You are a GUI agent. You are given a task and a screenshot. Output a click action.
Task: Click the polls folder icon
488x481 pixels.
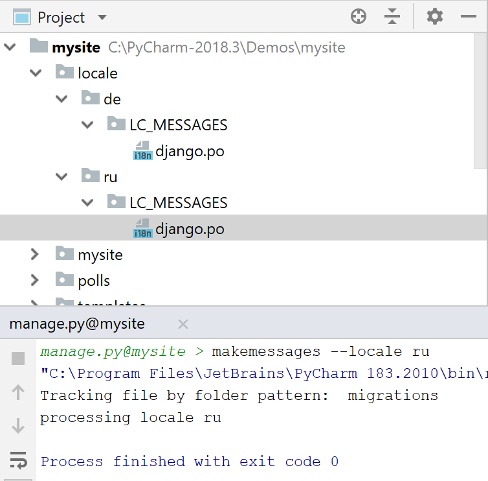pos(65,279)
